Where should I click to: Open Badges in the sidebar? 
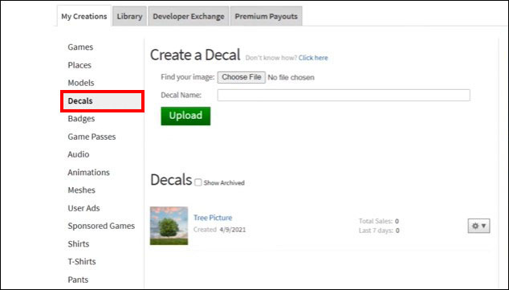pos(81,119)
